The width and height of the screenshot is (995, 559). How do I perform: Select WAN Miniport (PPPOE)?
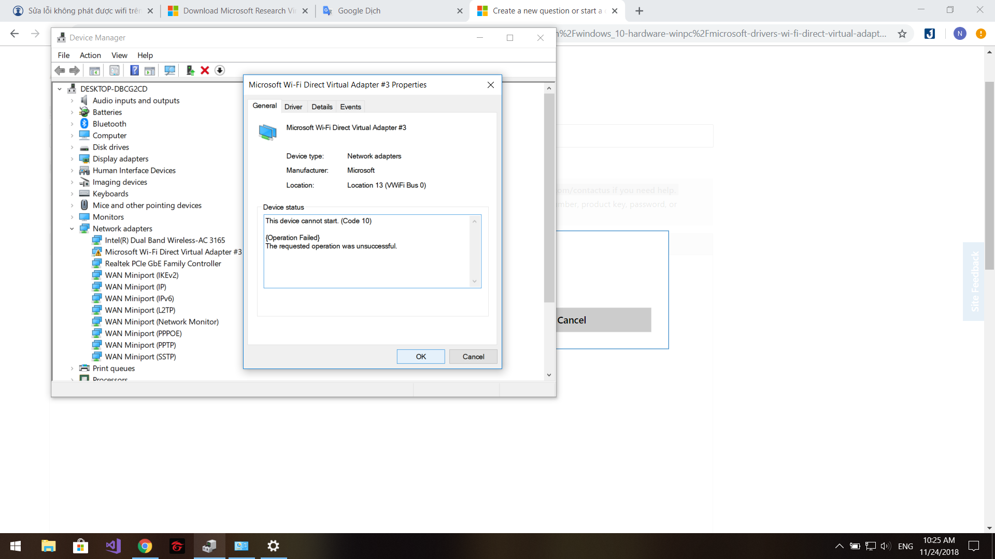tap(143, 333)
